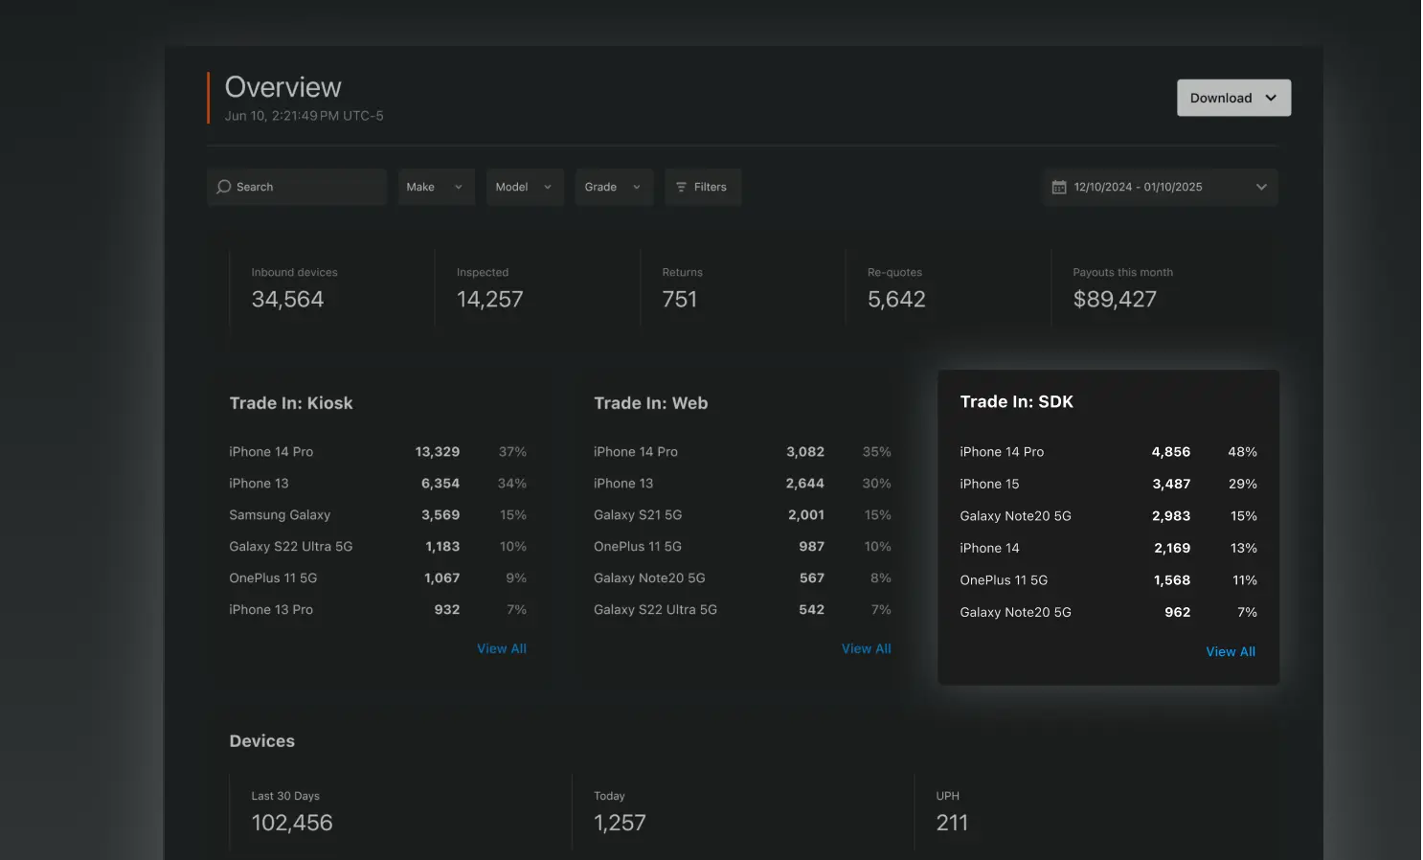The width and height of the screenshot is (1423, 860).
Task: Open View All in Trade In: SDK
Action: click(1231, 651)
